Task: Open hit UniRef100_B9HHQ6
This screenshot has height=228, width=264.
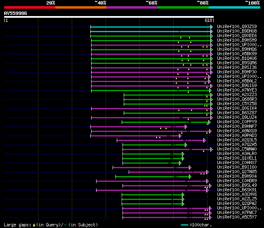Action: (x=237, y=49)
